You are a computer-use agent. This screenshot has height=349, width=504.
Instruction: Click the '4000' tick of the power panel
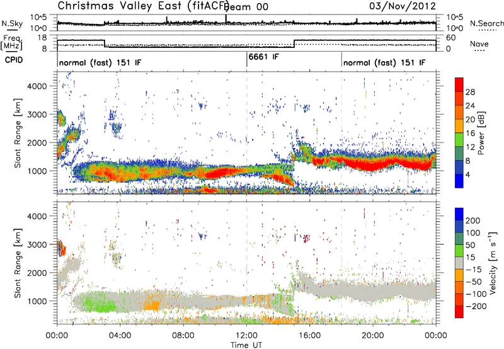[x=37, y=86]
